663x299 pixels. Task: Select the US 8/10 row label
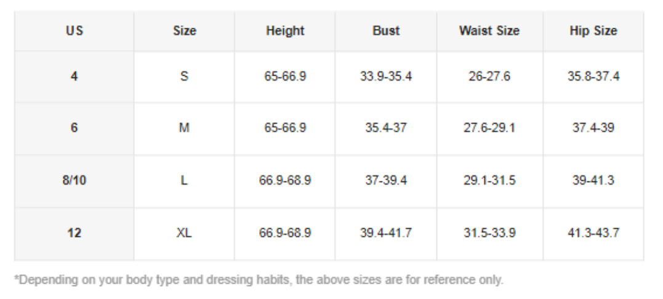point(74,181)
